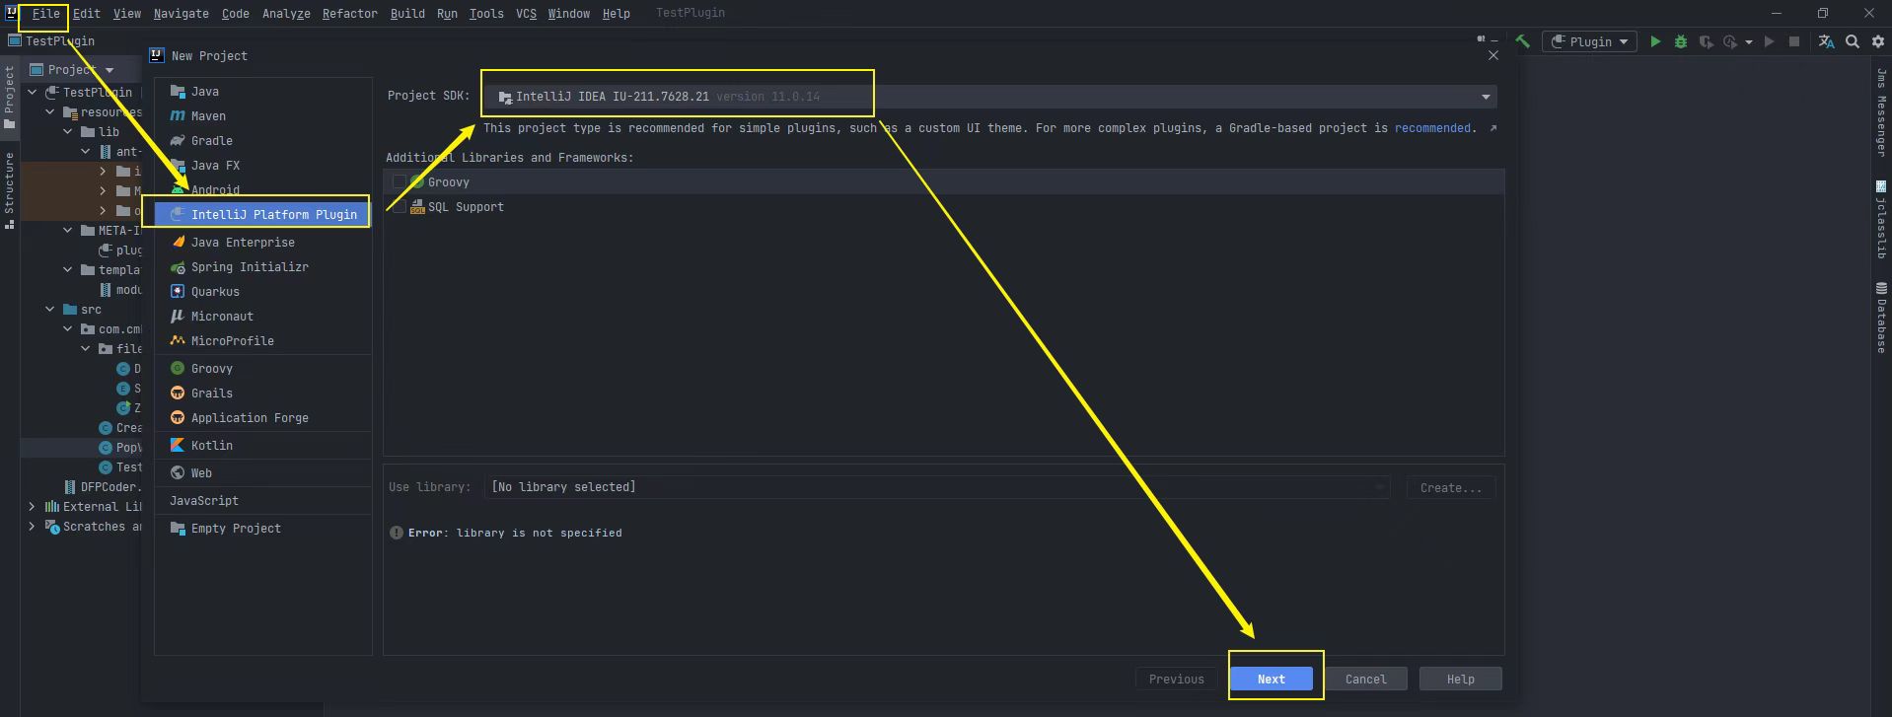Open the Plugin run configuration dropdown
Screen dimensions: 1892x717
pyautogui.click(x=1589, y=41)
